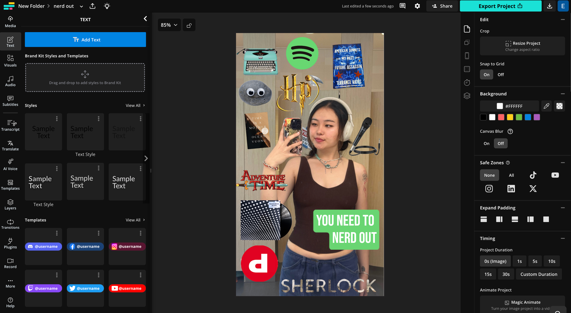Screen dimensions: 571x313
Task: Open the 85% zoom dropdown
Action: tap(169, 25)
